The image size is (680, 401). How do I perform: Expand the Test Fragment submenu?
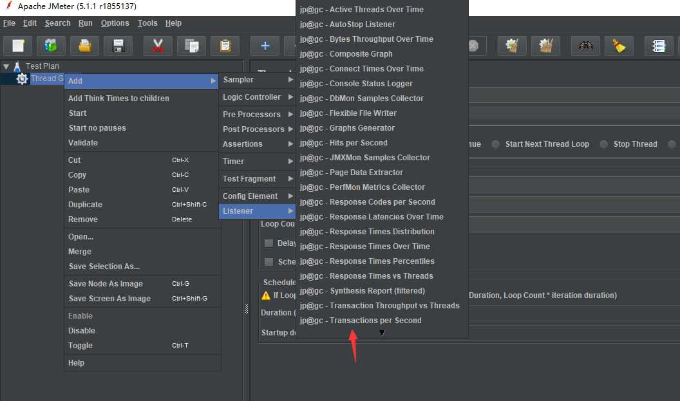(258, 178)
